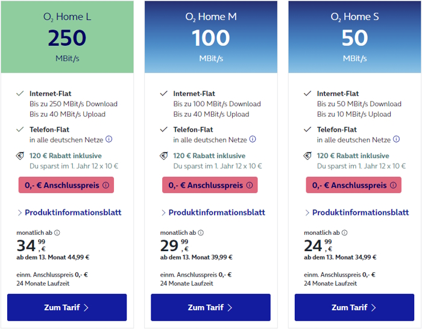The image size is (422, 329).
Task: Click info icon beside Home M Telefon-Flat
Action: click(253, 139)
